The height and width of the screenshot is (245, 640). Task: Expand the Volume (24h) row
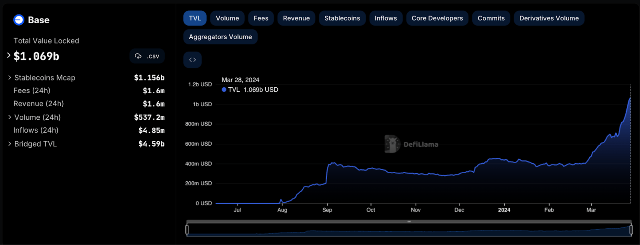click(10, 117)
